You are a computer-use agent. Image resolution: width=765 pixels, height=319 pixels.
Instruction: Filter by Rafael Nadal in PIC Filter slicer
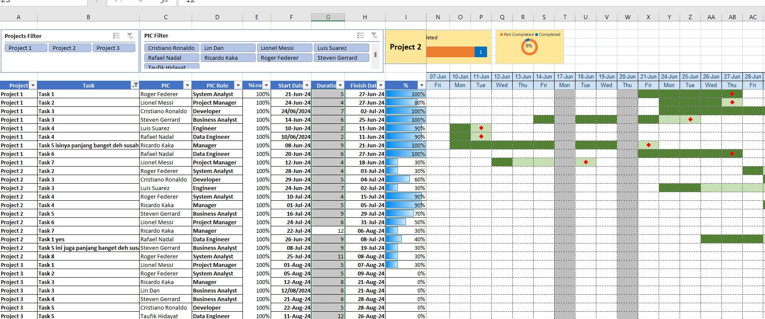(172, 58)
